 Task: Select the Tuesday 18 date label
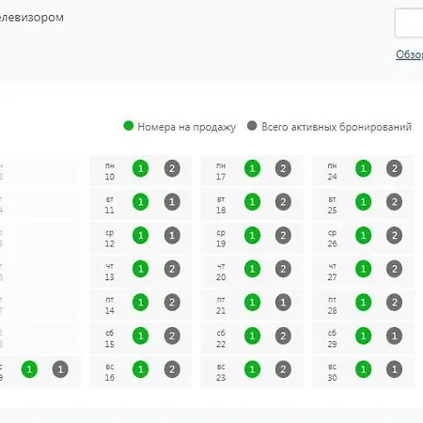221,205
